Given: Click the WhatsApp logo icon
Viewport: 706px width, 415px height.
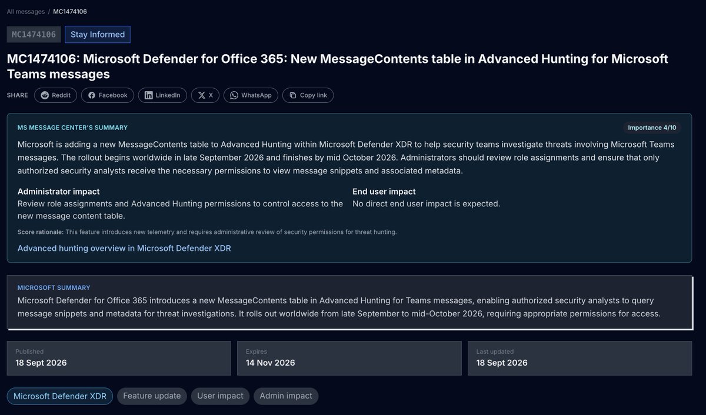Looking at the screenshot, I should click(234, 95).
